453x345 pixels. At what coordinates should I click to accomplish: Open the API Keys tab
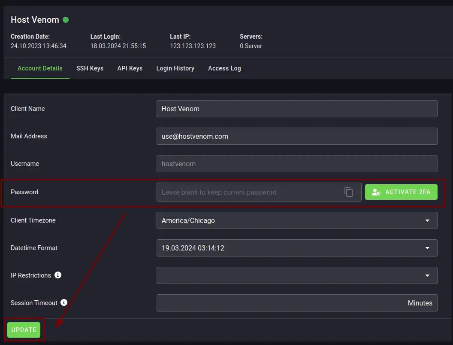(x=130, y=68)
